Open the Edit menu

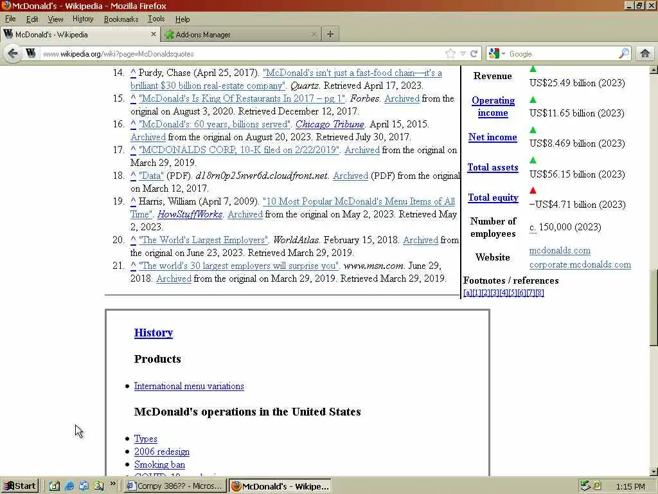click(32, 19)
